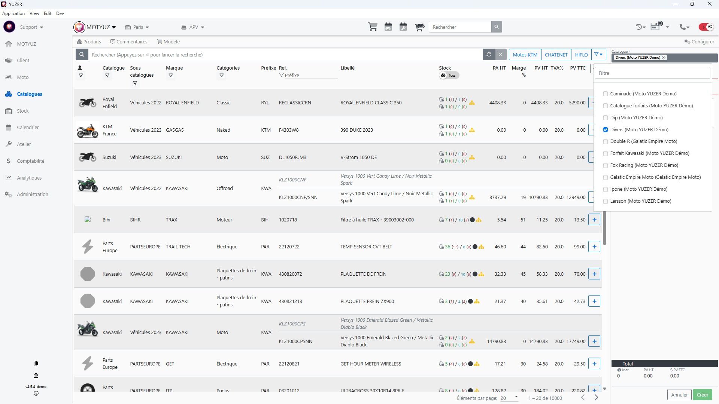Tick the Fox Racing catalogue checkbox
The height and width of the screenshot is (404, 719).
tap(606, 165)
